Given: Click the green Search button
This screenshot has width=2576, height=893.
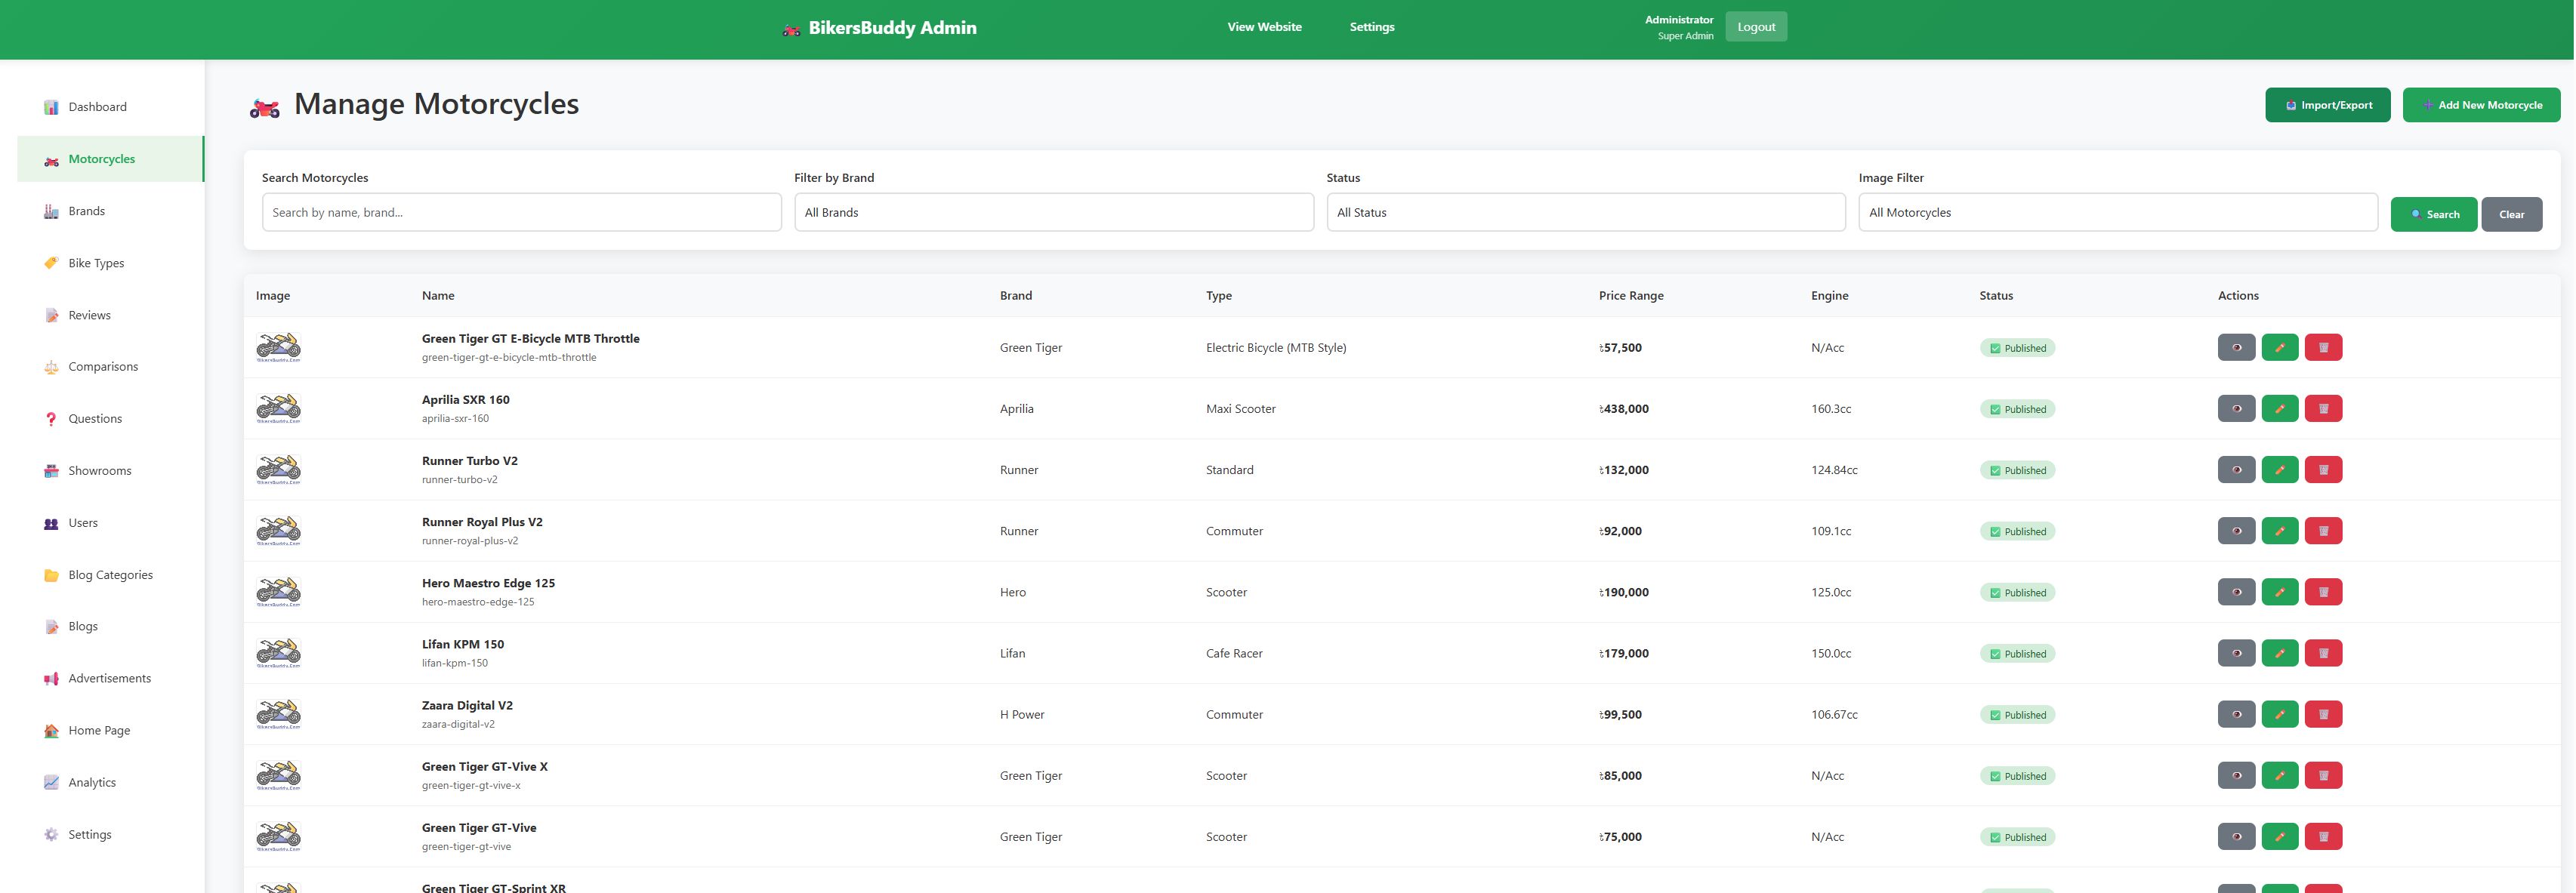Looking at the screenshot, I should point(2433,214).
